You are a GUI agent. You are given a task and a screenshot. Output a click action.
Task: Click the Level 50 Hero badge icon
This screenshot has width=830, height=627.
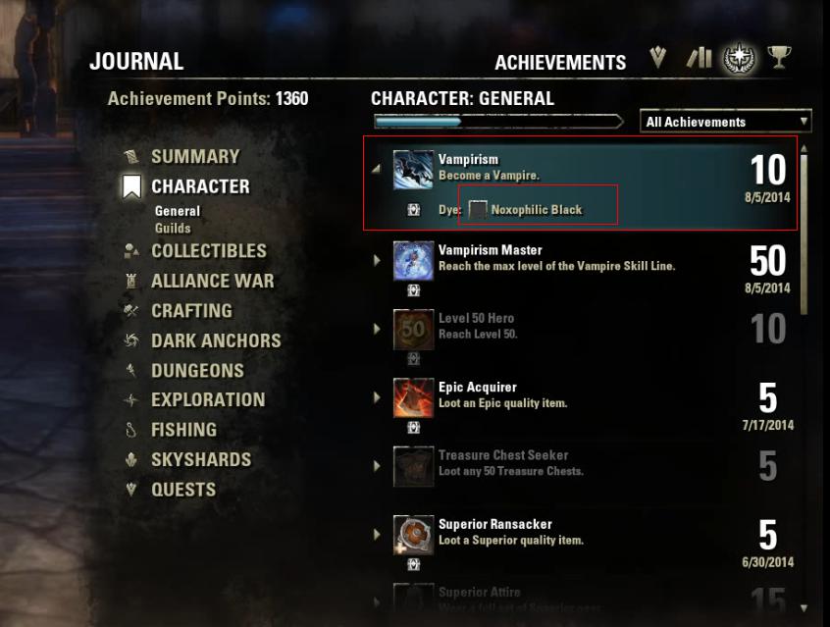coord(413,330)
